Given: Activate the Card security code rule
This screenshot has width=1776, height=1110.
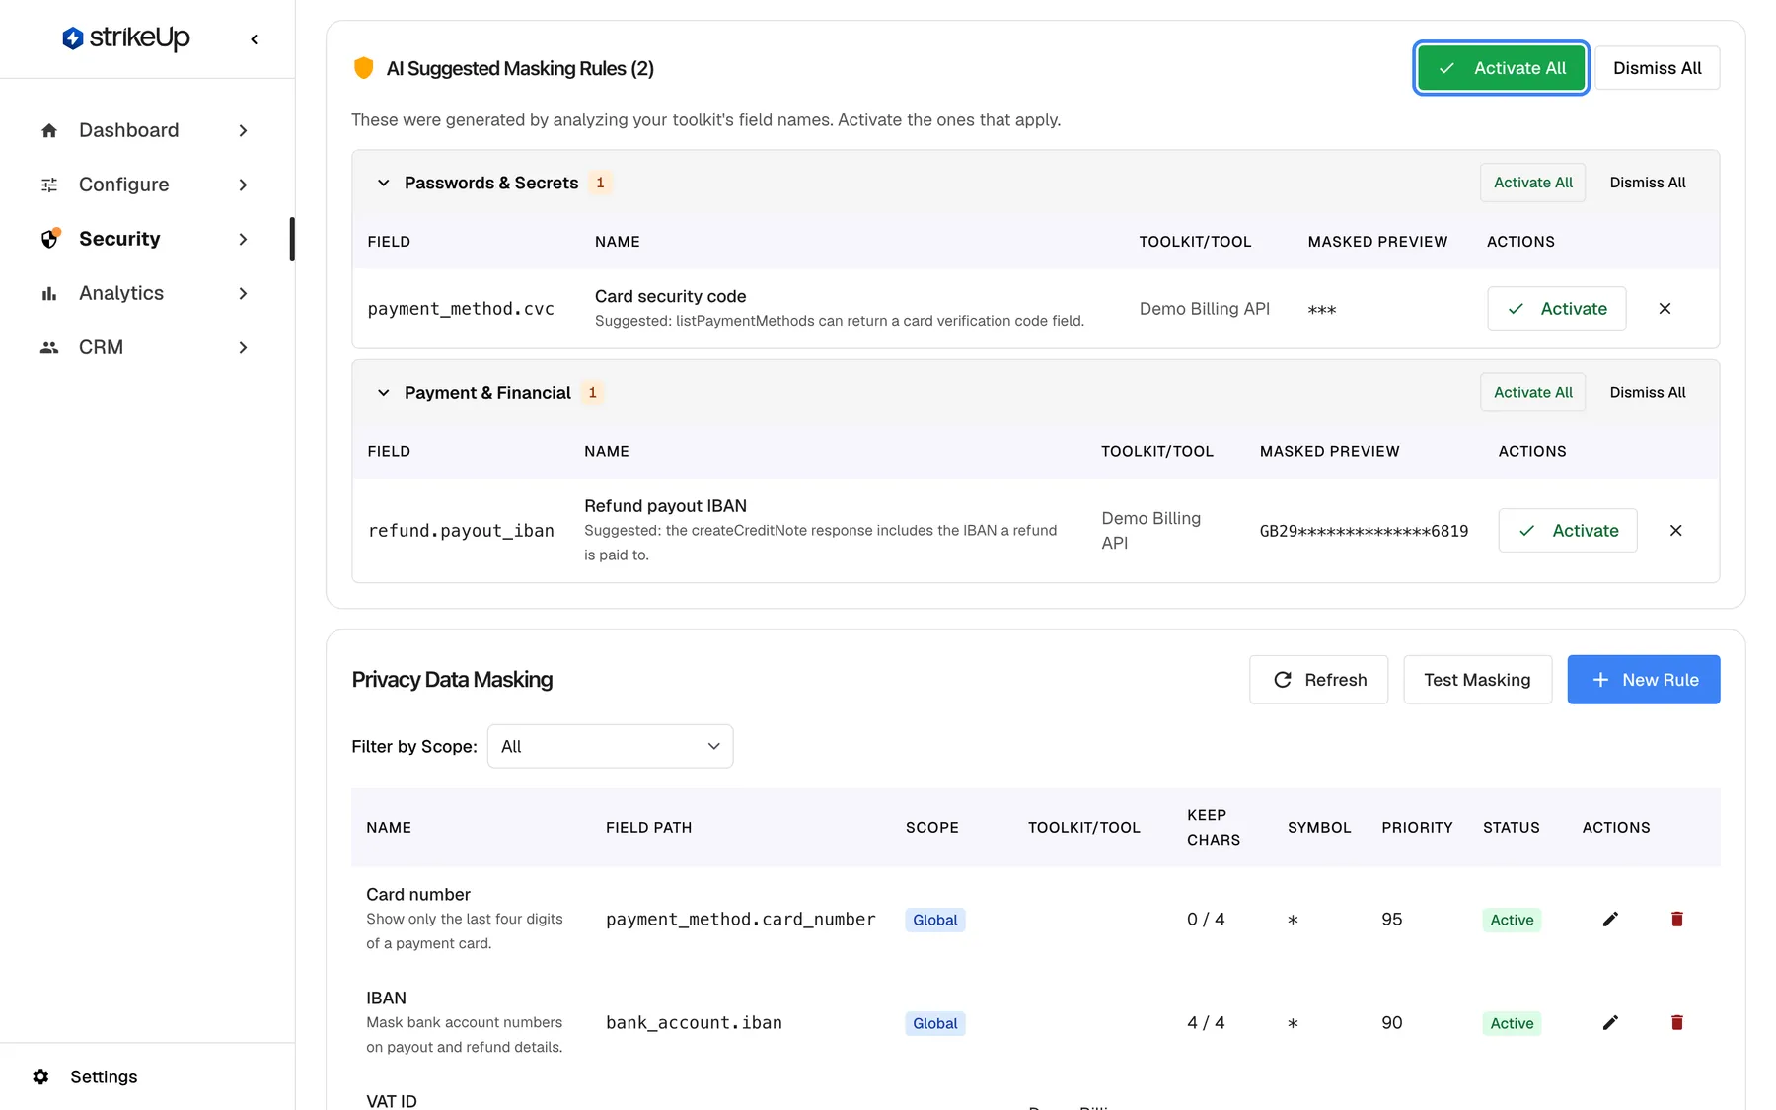Looking at the screenshot, I should pos(1556,309).
